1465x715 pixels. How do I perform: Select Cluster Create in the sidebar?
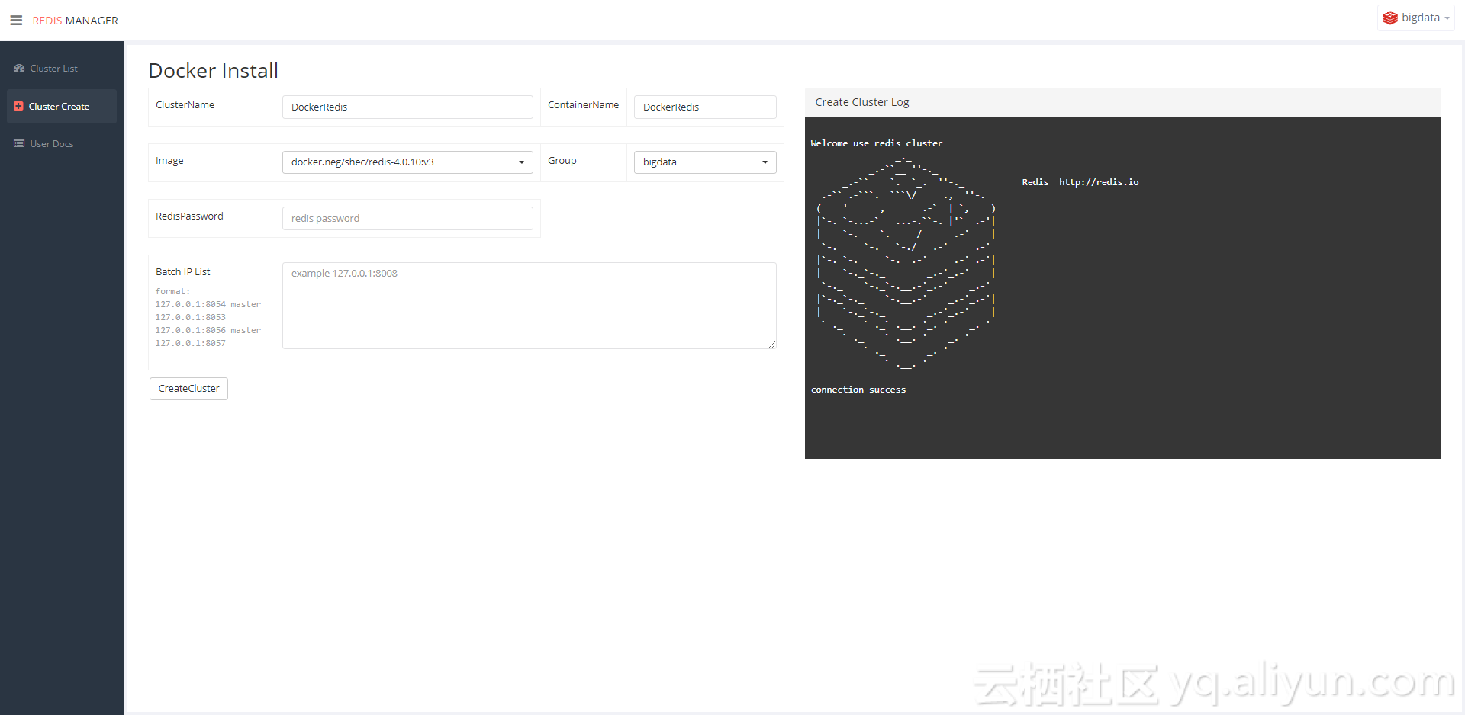[58, 106]
